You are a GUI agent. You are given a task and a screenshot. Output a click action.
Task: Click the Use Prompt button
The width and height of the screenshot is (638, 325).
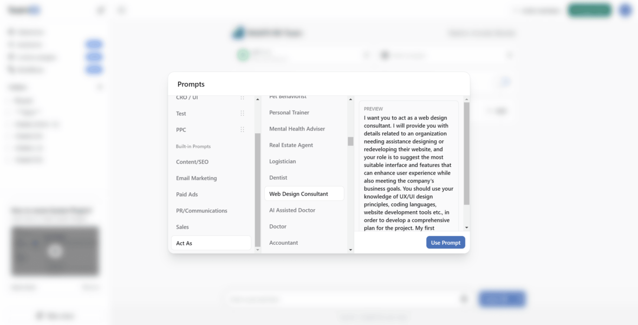click(x=446, y=242)
